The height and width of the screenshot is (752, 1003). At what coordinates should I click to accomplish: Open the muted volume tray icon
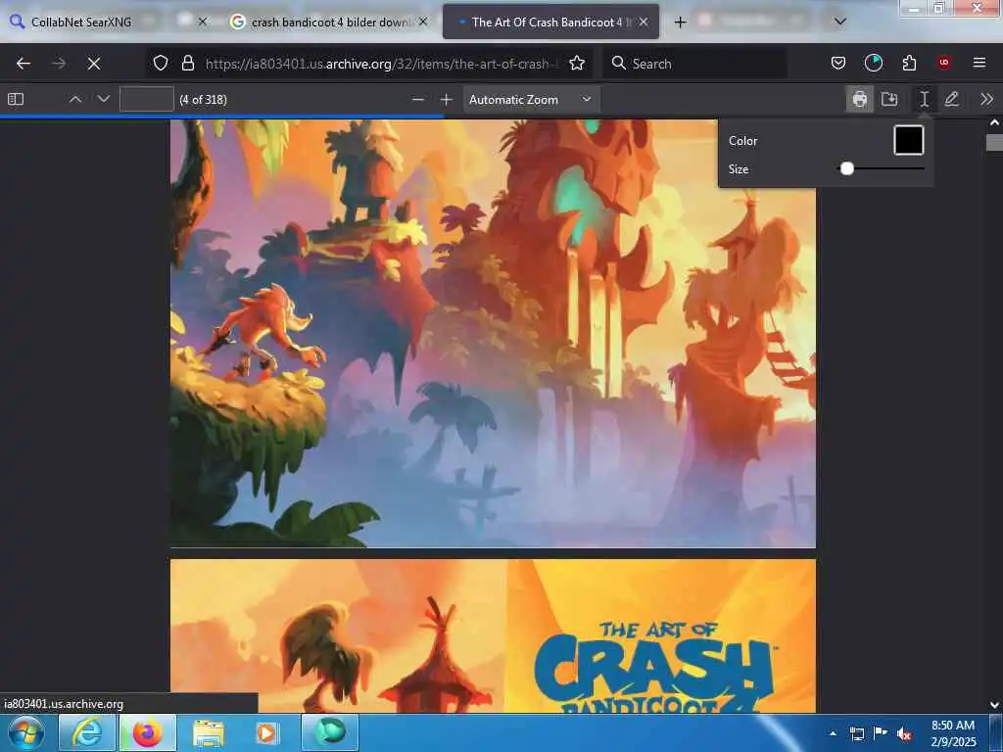[x=904, y=734]
